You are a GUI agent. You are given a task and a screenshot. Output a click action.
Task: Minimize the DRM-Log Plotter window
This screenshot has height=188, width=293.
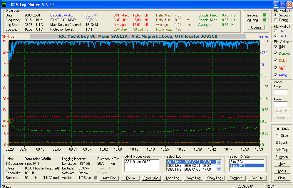pos(276,4)
